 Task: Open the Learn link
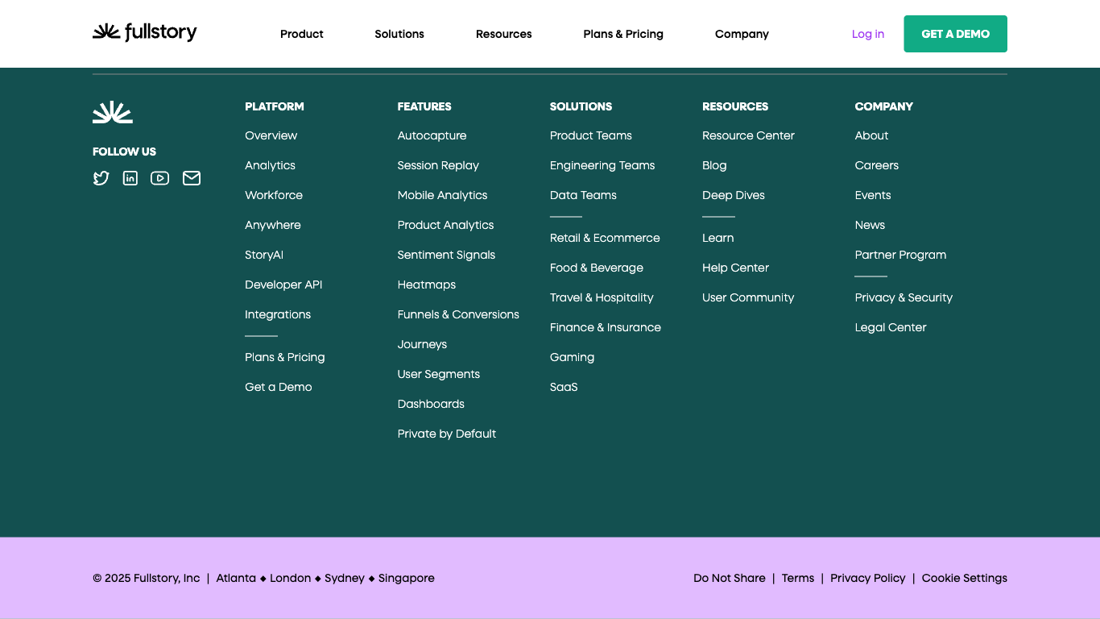(x=717, y=238)
